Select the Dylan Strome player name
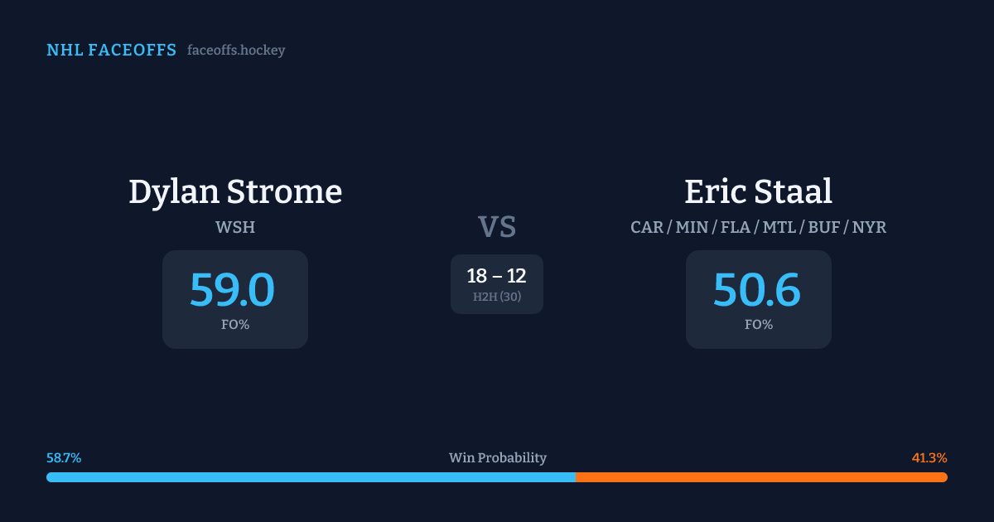The height and width of the screenshot is (522, 994). click(x=235, y=191)
